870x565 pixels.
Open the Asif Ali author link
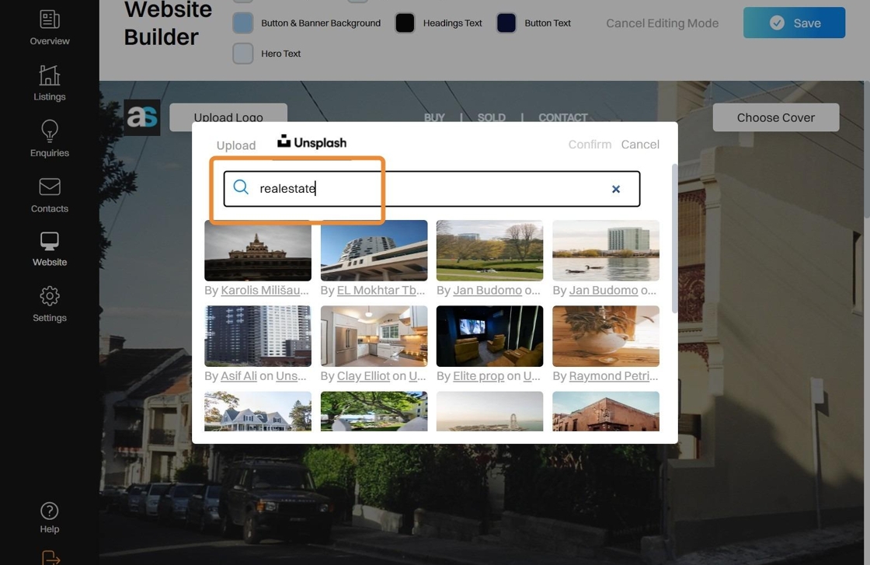point(238,375)
